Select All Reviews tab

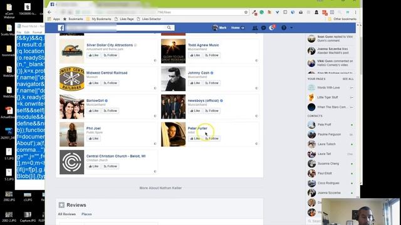67,214
